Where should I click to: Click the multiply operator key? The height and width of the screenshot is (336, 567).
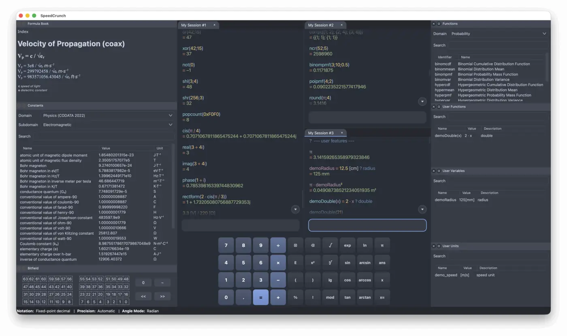pos(278,263)
